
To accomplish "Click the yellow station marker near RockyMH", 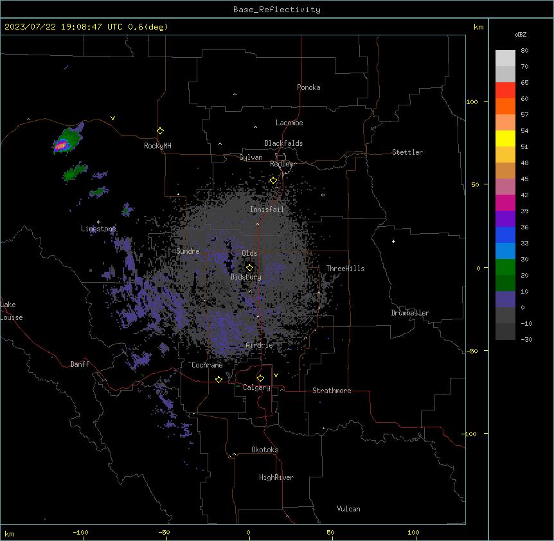I will [160, 131].
